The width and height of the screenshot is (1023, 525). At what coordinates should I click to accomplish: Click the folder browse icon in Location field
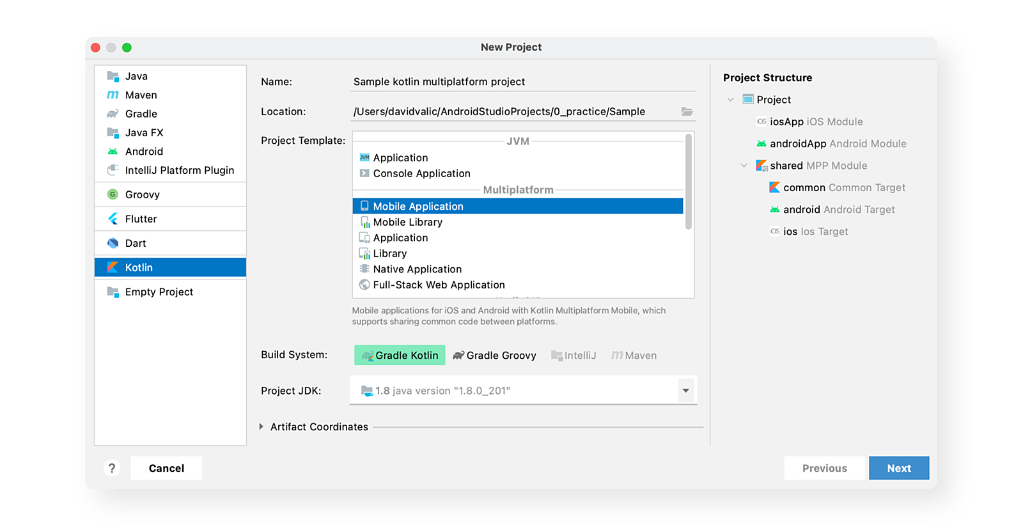pyautogui.click(x=687, y=111)
